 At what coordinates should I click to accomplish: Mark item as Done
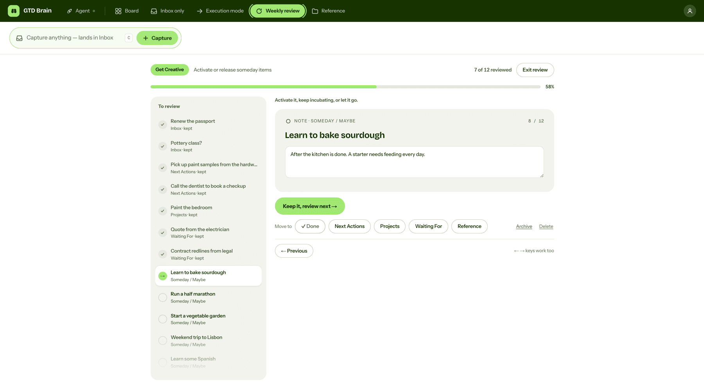click(x=310, y=226)
